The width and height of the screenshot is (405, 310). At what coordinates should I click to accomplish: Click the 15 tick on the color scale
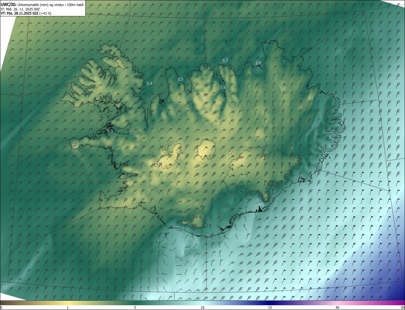[270, 307]
